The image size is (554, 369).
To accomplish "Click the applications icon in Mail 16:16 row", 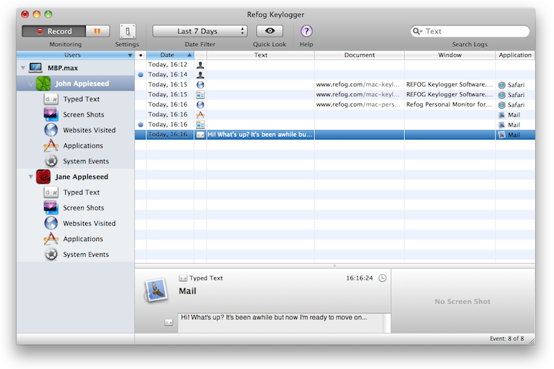I will click(x=200, y=115).
